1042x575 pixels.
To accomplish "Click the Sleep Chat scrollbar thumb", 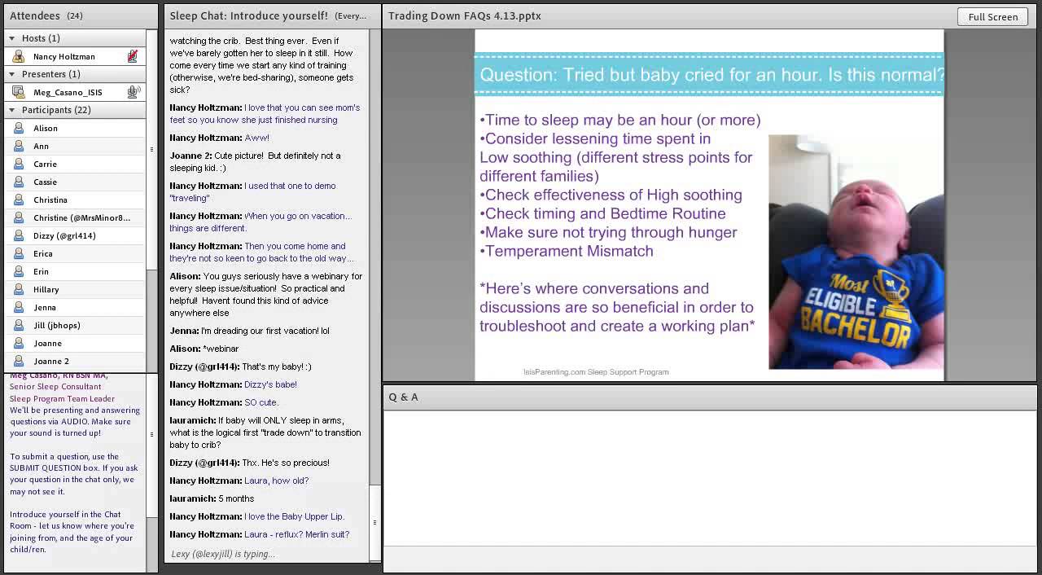I will point(374,522).
